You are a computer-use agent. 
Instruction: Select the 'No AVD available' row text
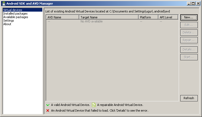[92, 21]
